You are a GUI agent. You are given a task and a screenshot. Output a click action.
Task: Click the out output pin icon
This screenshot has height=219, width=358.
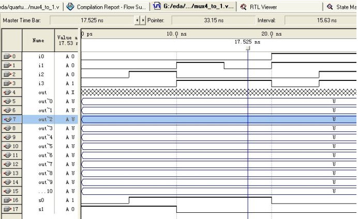[7, 92]
